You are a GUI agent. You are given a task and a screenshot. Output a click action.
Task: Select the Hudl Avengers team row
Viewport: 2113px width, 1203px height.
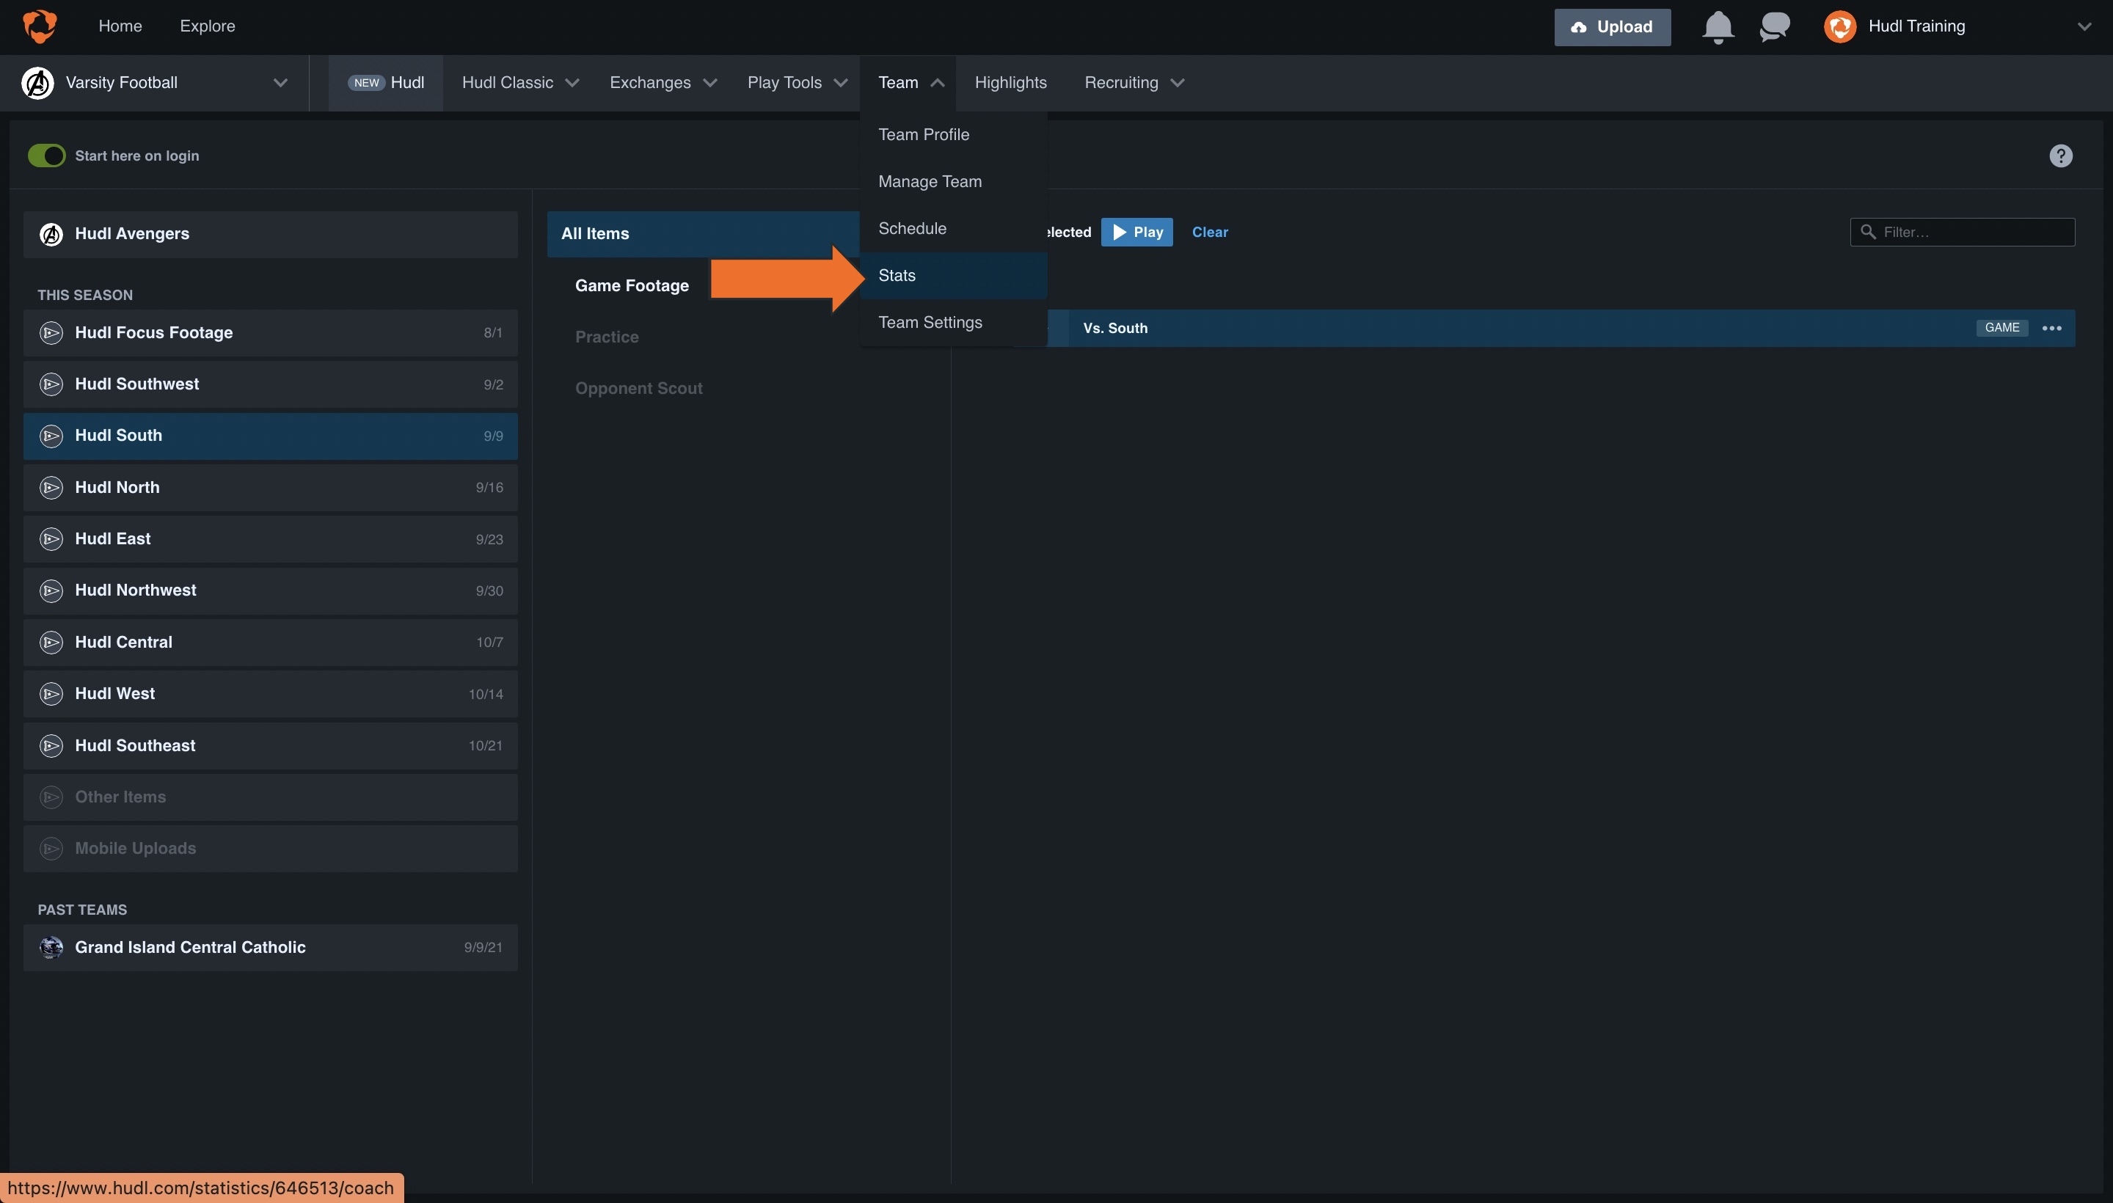pos(270,235)
